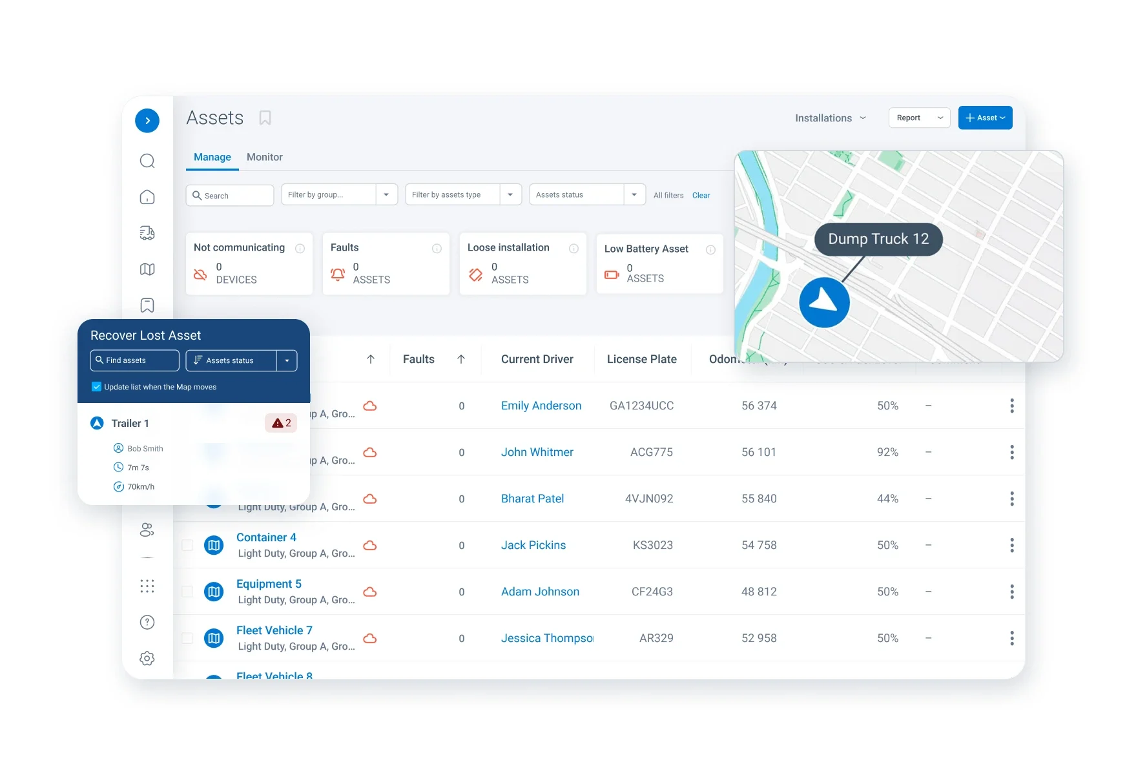This screenshot has height=775, width=1147.
Task: Open the sidebar search magnifier icon
Action: (147, 161)
